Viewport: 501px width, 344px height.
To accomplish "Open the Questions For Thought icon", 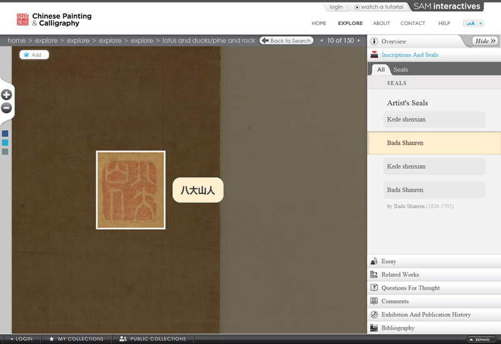I will [374, 288].
